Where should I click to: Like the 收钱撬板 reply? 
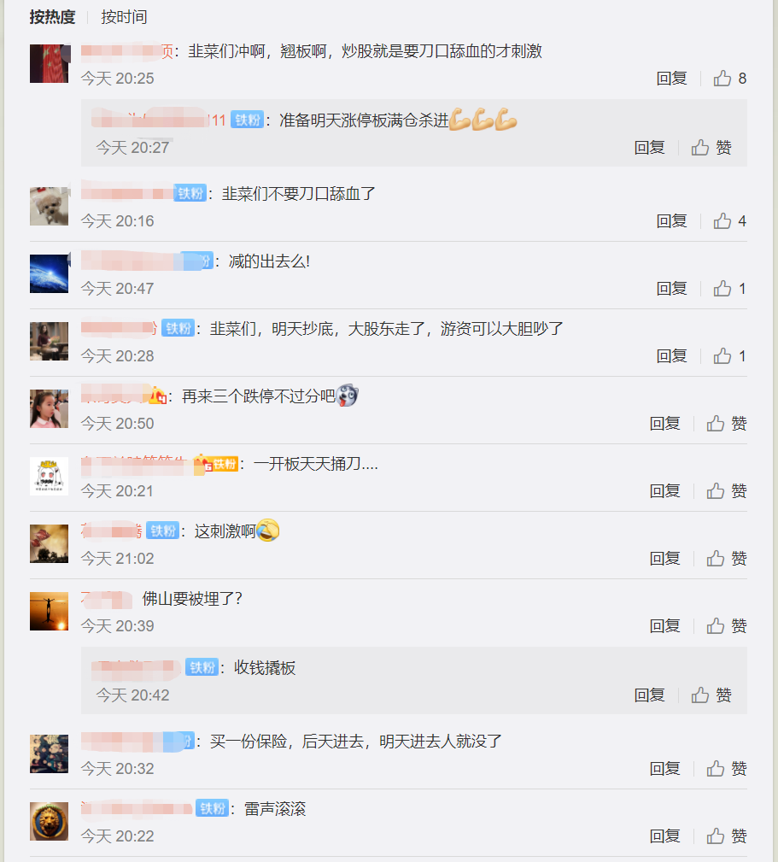711,695
